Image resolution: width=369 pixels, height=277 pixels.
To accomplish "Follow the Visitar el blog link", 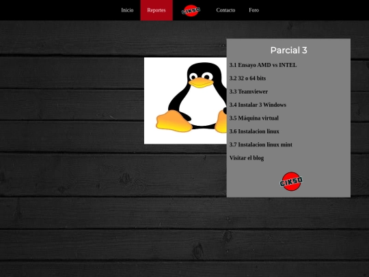I will point(247,158).
